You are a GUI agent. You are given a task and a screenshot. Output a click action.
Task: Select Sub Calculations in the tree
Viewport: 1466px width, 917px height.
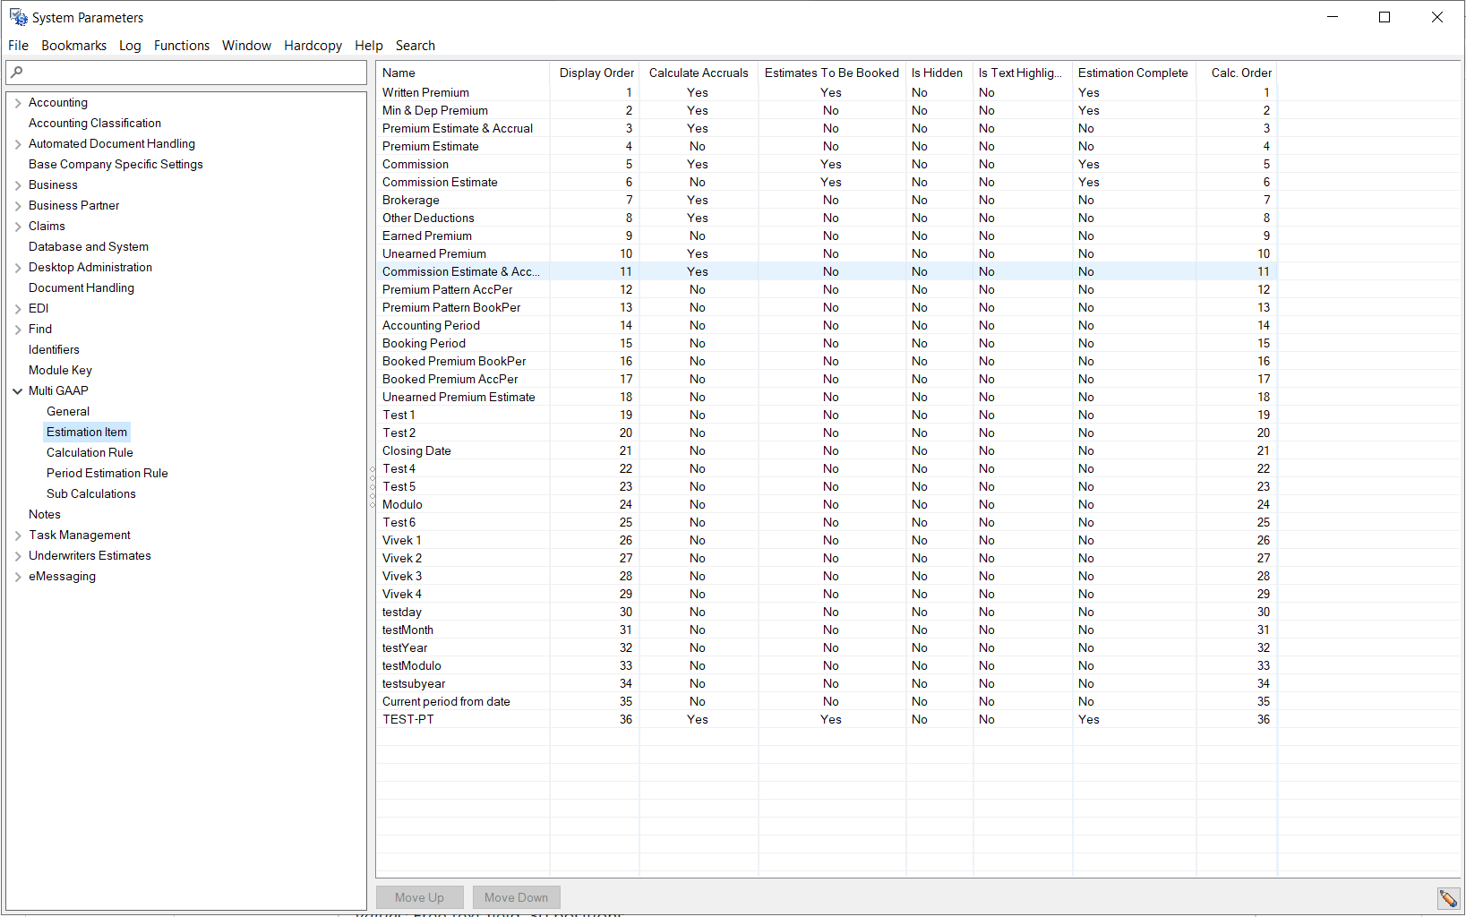(91, 493)
